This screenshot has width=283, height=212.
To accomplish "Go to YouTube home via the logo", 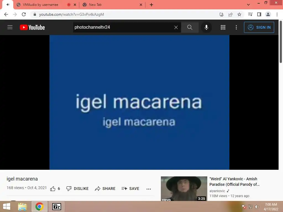I will point(32,27).
